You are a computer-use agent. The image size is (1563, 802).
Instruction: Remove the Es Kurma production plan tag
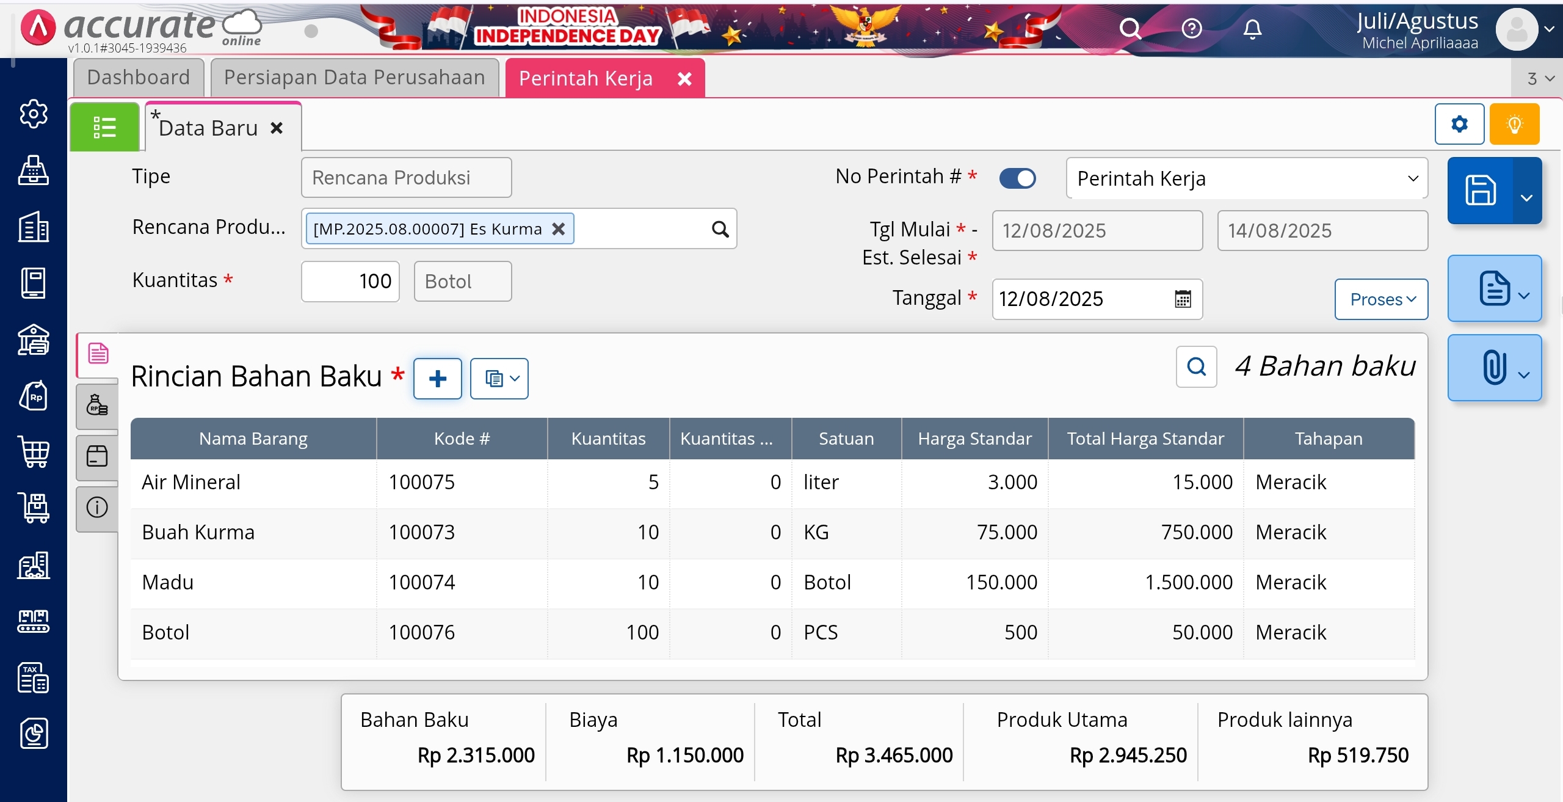point(559,229)
